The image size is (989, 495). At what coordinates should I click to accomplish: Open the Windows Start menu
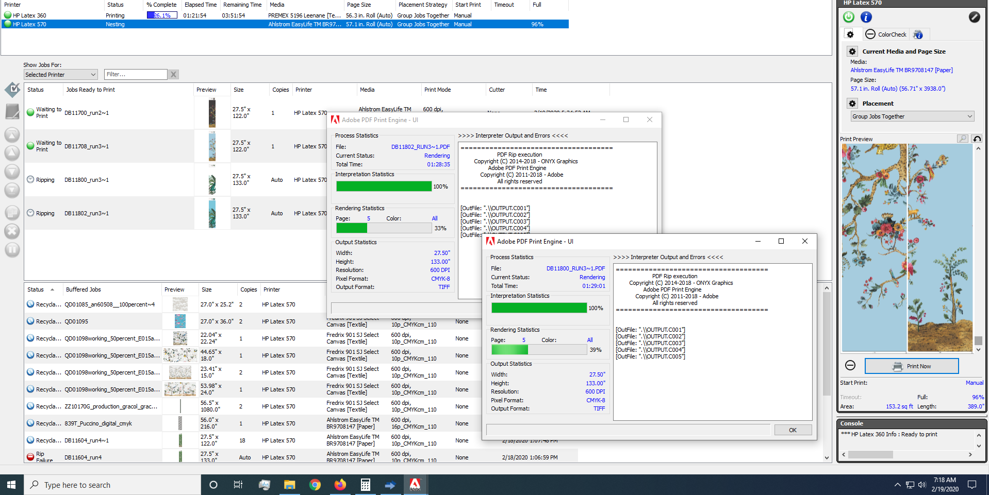click(x=11, y=485)
